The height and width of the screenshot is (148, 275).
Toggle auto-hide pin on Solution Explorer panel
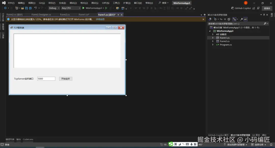coord(264,15)
